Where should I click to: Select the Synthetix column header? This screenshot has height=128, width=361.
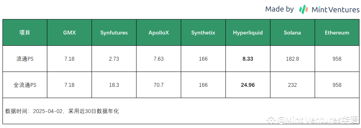(203, 32)
